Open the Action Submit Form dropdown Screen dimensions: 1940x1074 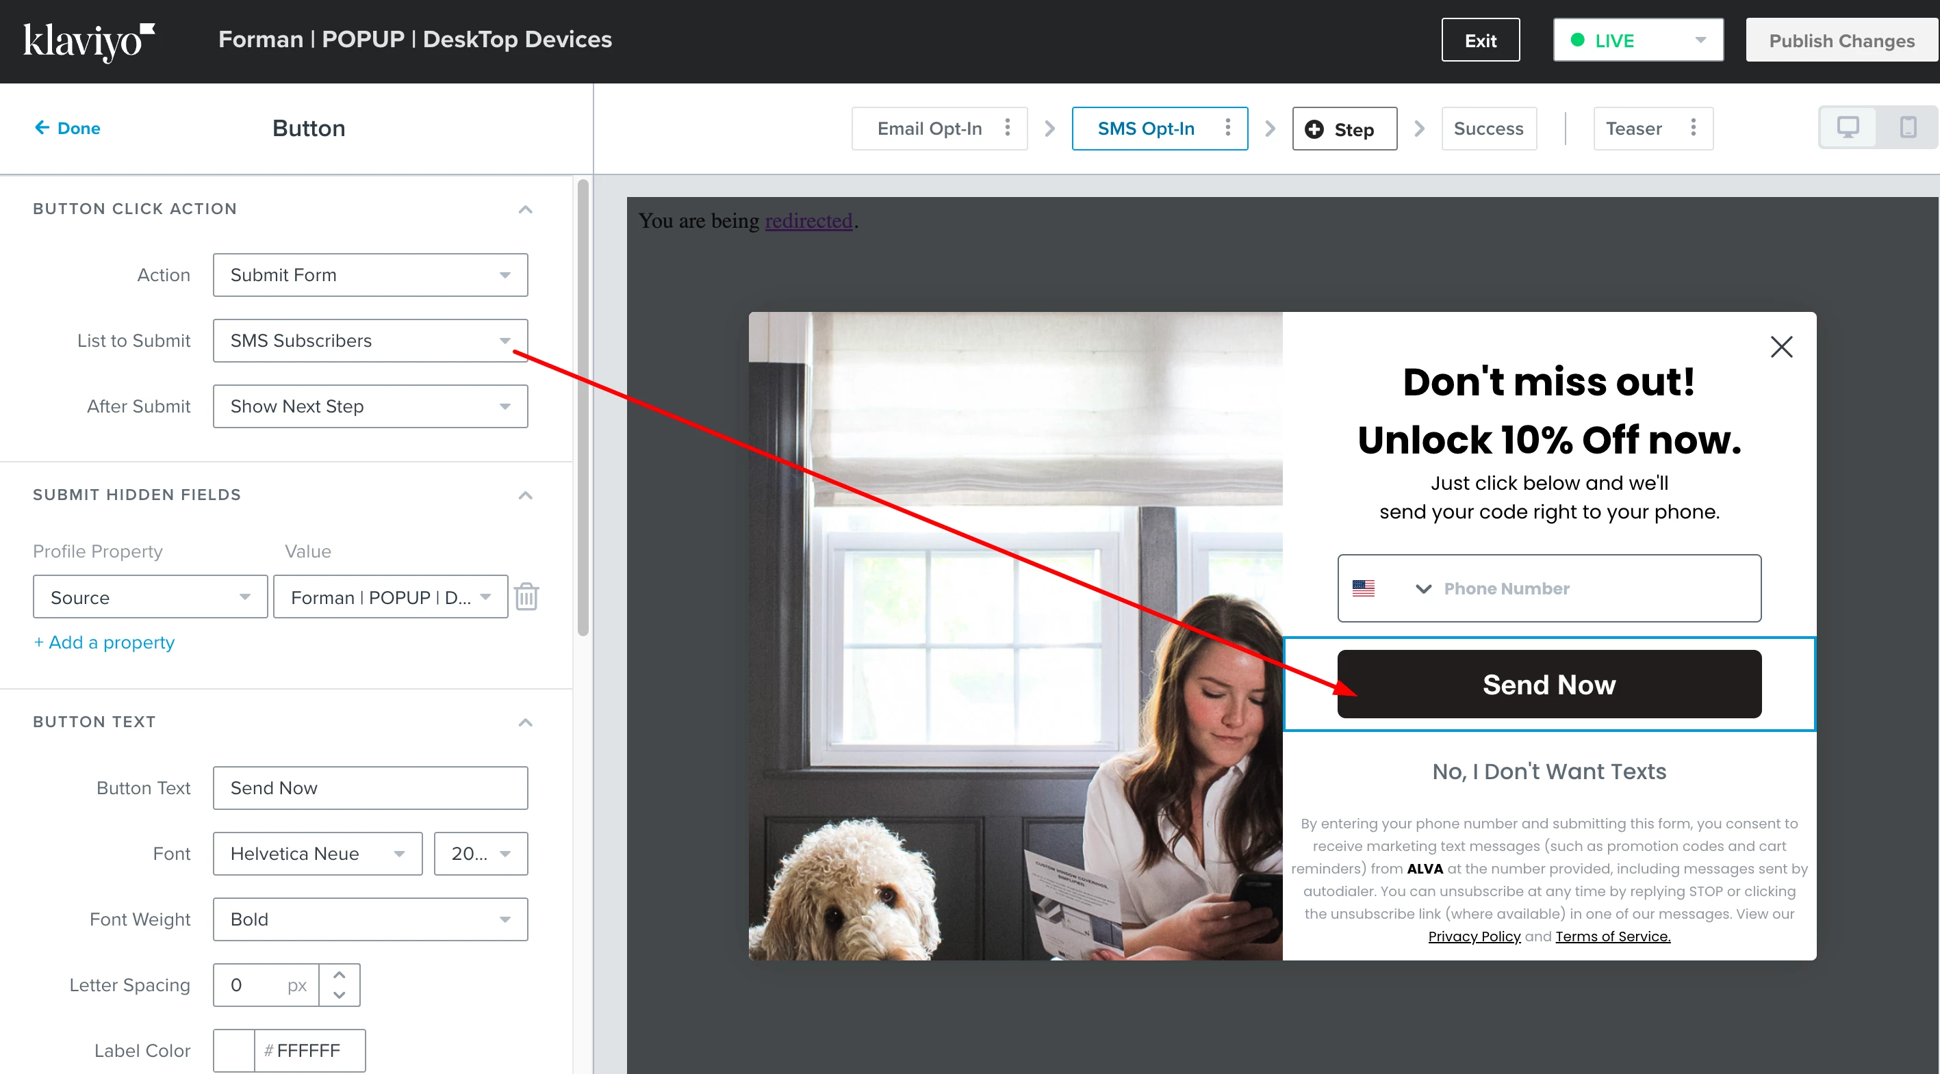370,275
